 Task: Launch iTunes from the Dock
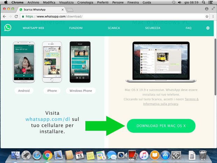click(x=144, y=155)
